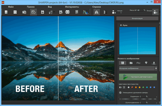162x106 pixels.
Task: Toggle the split before/after compare view
Action: 96,12
